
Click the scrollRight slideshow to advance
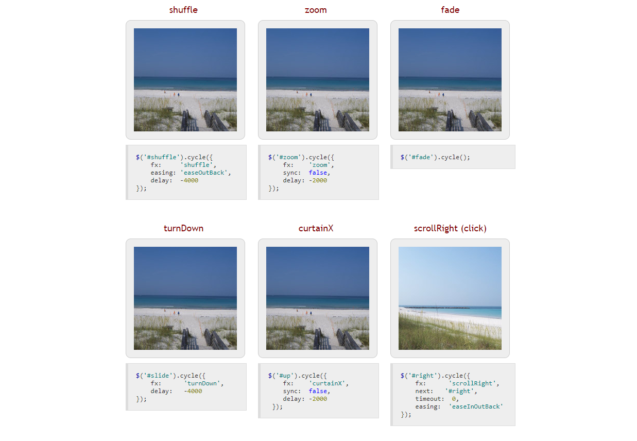(450, 298)
